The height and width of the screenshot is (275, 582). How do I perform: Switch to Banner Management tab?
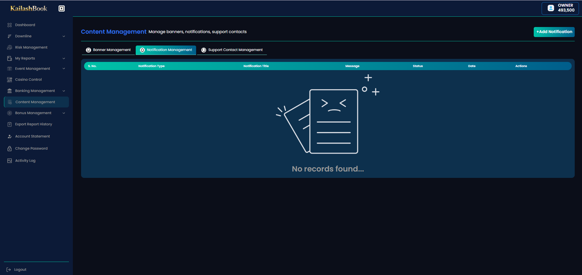tap(108, 50)
